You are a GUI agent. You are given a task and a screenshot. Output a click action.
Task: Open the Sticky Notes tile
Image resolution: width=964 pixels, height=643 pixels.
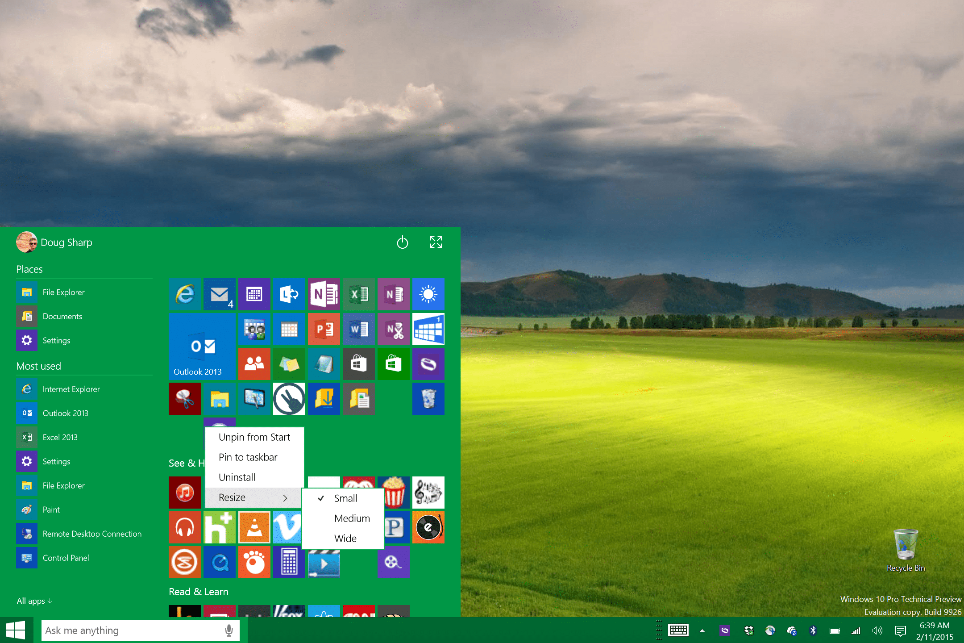tap(289, 364)
